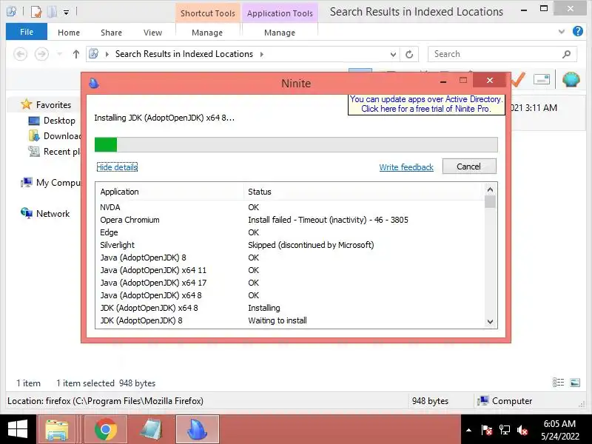Image resolution: width=592 pixels, height=444 pixels.
Task: Click the Status column header
Action: (364, 192)
